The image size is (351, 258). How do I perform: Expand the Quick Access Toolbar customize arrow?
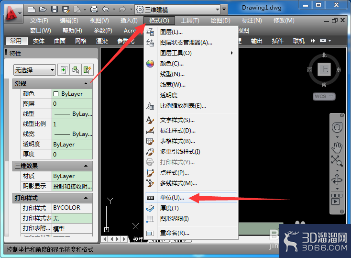click(x=224, y=10)
